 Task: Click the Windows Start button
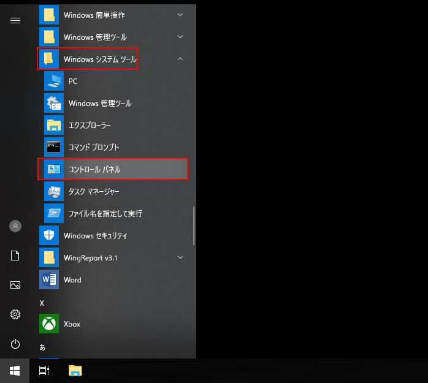pos(15,371)
